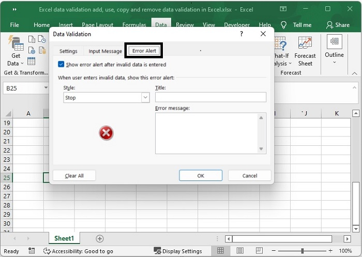The width and height of the screenshot is (362, 257).
Task: Switch to the Developer ribbon tab
Action: pos(237,25)
